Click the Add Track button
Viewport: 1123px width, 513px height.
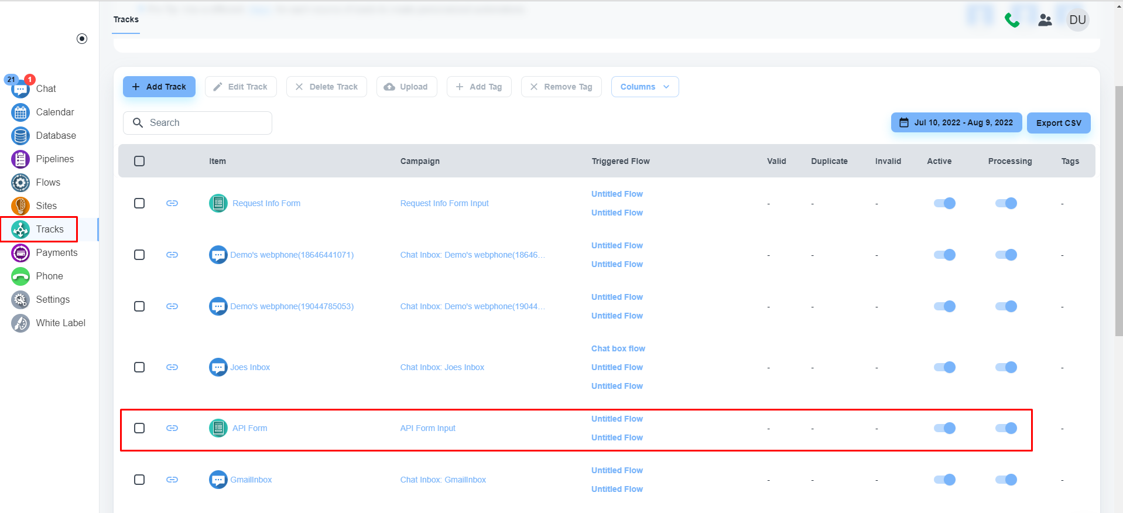[x=159, y=87]
